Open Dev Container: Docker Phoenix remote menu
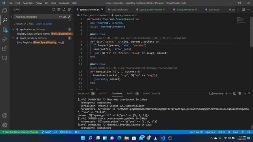The image size is (253, 142). coord(20,132)
